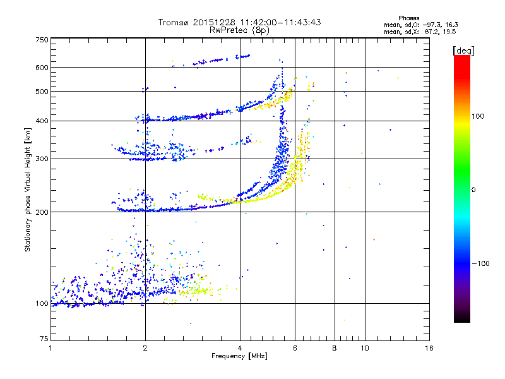Click the x-axis tick label '1'
Image resolution: width=505 pixels, height=379 pixels.
(x=50, y=348)
